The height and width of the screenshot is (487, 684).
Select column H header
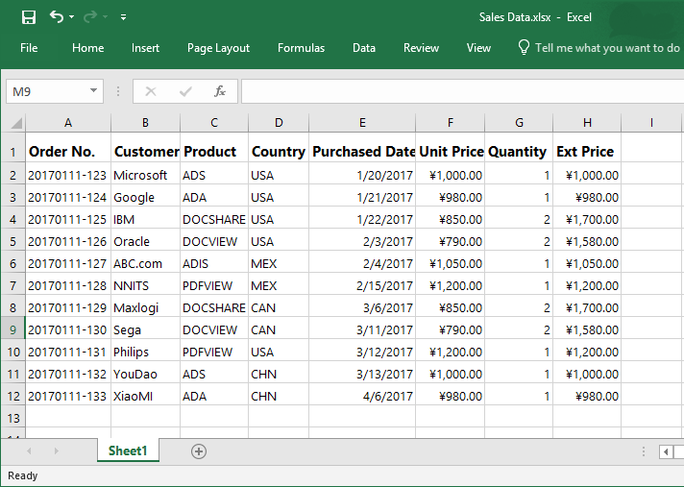pyautogui.click(x=587, y=123)
